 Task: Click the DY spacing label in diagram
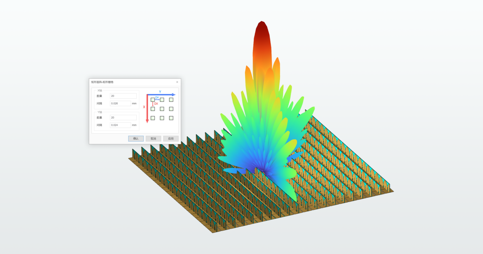pos(157,98)
